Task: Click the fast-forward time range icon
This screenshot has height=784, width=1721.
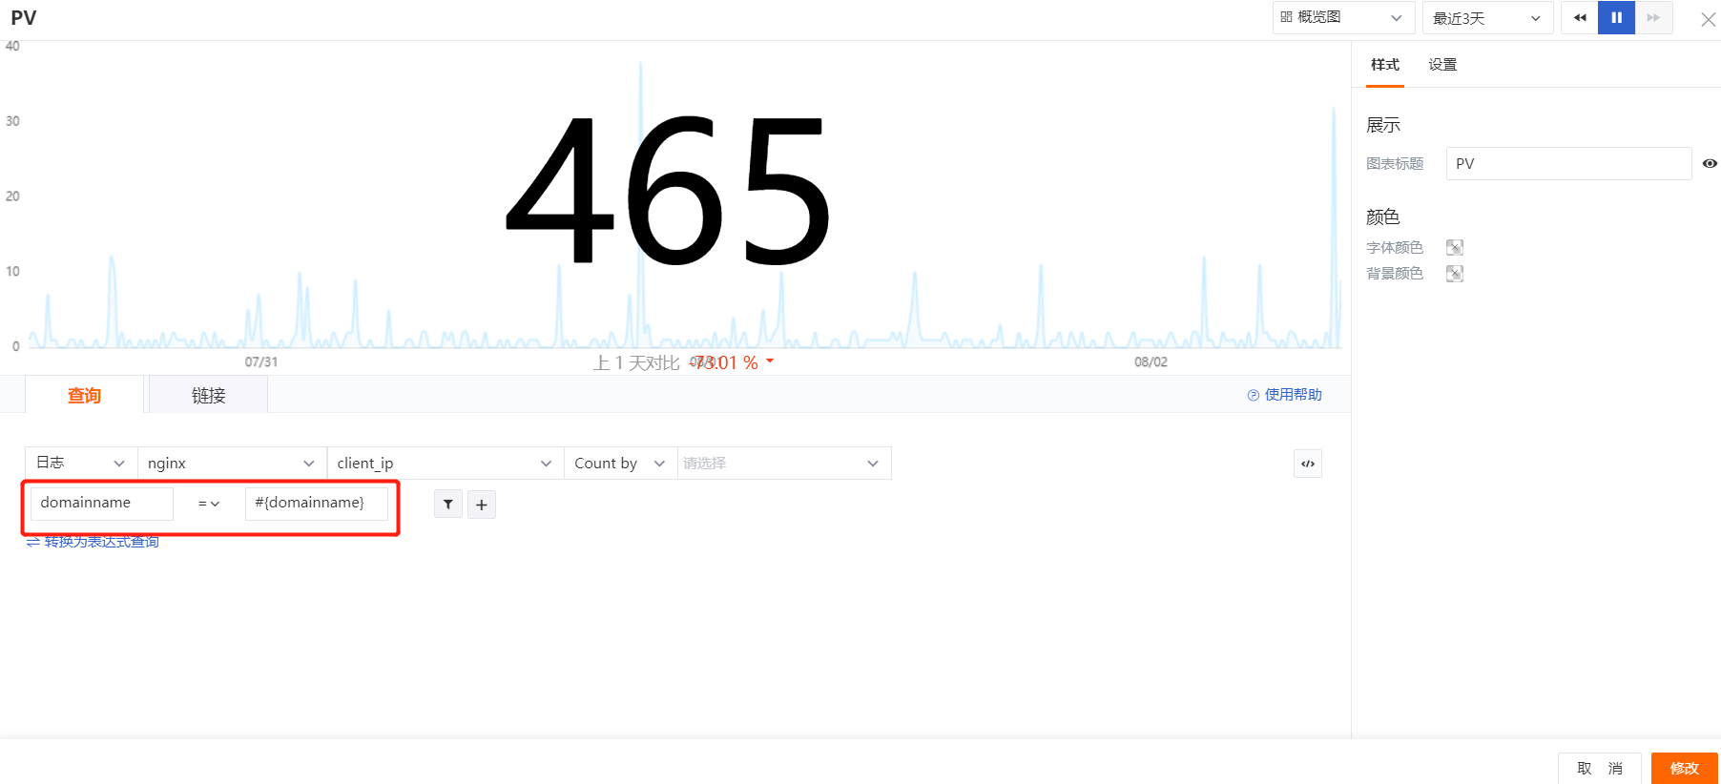Action: pyautogui.click(x=1654, y=18)
